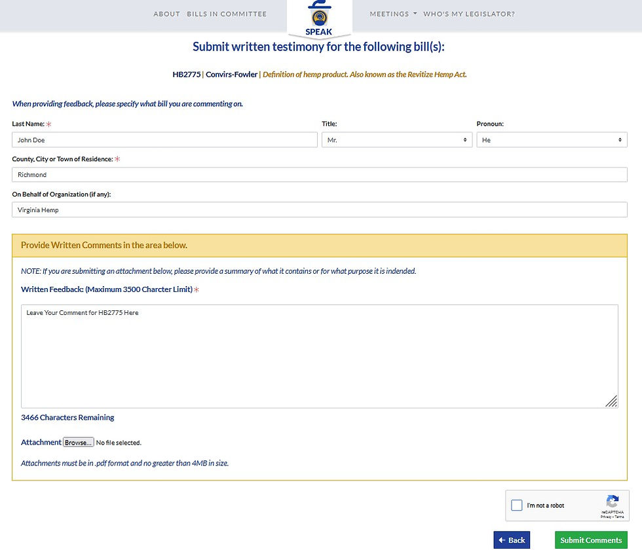The image size is (642, 550).
Task: Click the pdf format and 4MB attachment note
Action: coord(125,464)
